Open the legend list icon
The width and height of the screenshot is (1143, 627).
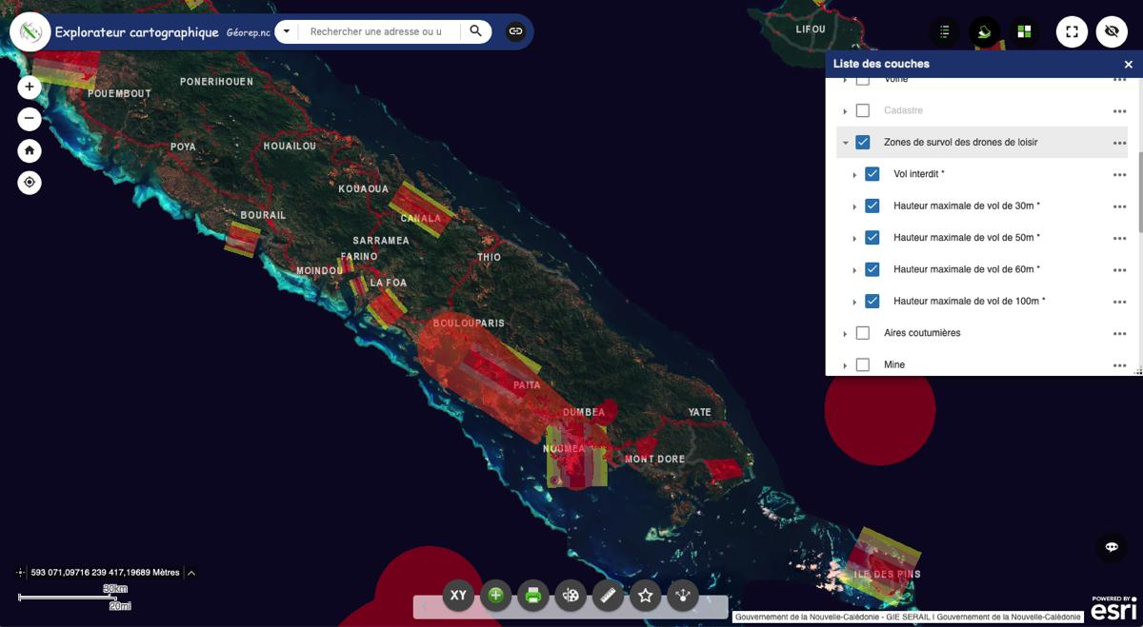point(944,31)
